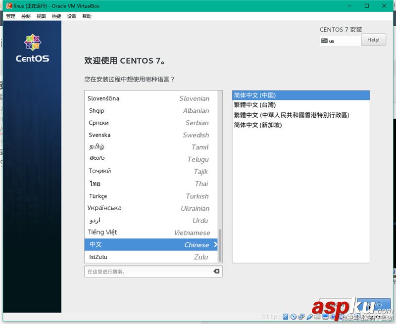Select Shqip Albanian language row
396x324 pixels.
[151, 110]
